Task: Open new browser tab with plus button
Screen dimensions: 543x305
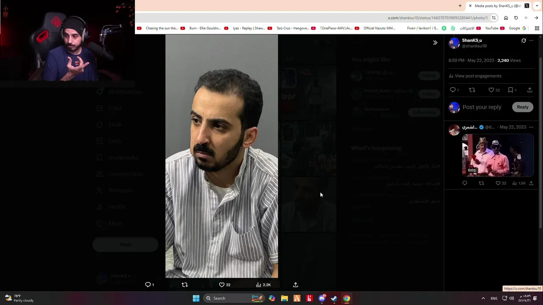Action: point(460,6)
